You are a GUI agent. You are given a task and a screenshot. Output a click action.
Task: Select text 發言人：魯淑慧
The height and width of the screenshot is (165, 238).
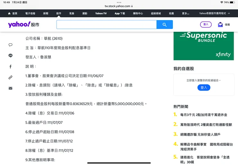tap(38, 57)
